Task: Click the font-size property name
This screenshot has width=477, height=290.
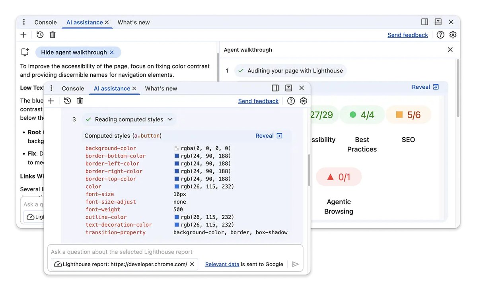Action: click(x=99, y=194)
